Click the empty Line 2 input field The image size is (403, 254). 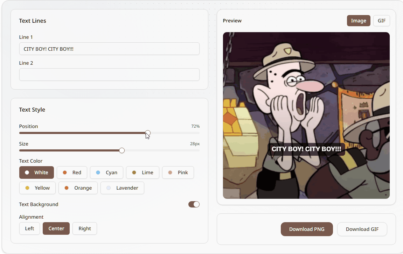coord(109,75)
